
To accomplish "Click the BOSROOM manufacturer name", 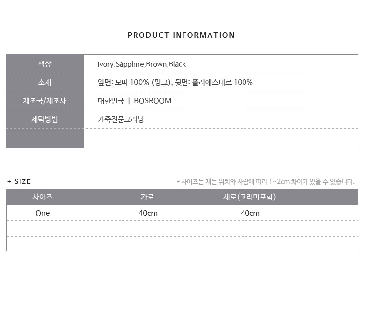I will 153,101.
